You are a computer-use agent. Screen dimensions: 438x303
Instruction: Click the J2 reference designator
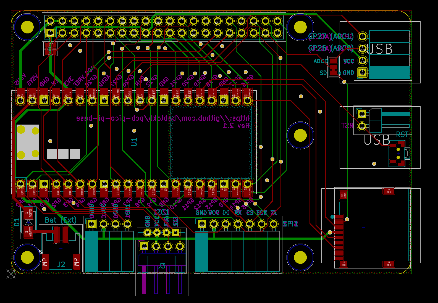point(61,264)
